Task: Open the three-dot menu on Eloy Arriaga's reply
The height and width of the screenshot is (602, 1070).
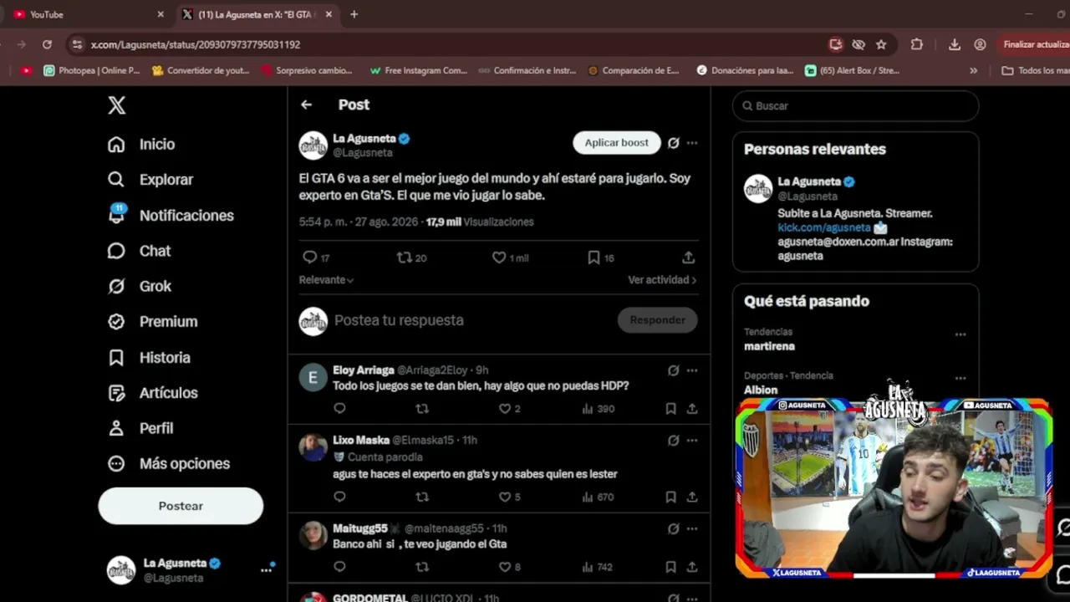Action: click(692, 370)
